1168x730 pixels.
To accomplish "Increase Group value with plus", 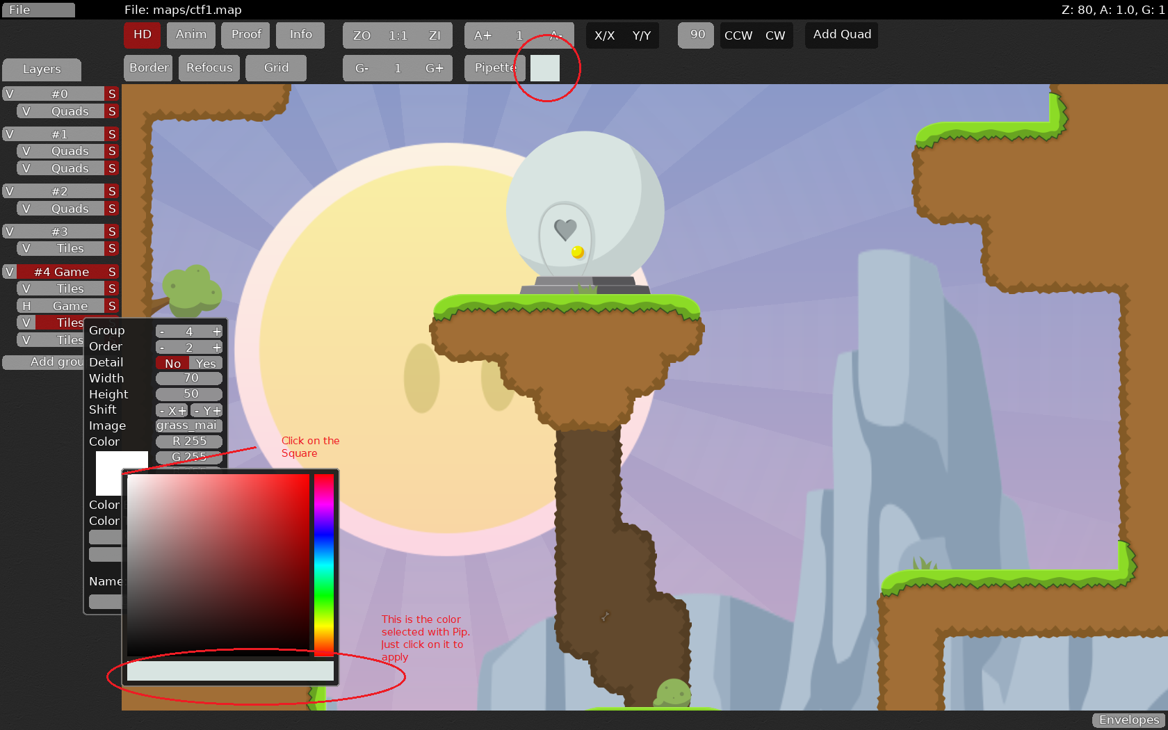I will coord(216,332).
